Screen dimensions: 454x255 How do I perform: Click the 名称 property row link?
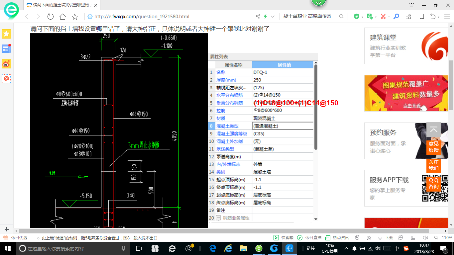coord(221,72)
